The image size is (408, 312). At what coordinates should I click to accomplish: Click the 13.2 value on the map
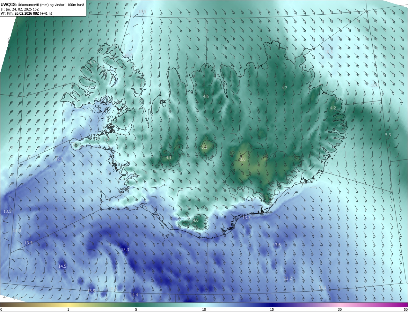click(288, 278)
